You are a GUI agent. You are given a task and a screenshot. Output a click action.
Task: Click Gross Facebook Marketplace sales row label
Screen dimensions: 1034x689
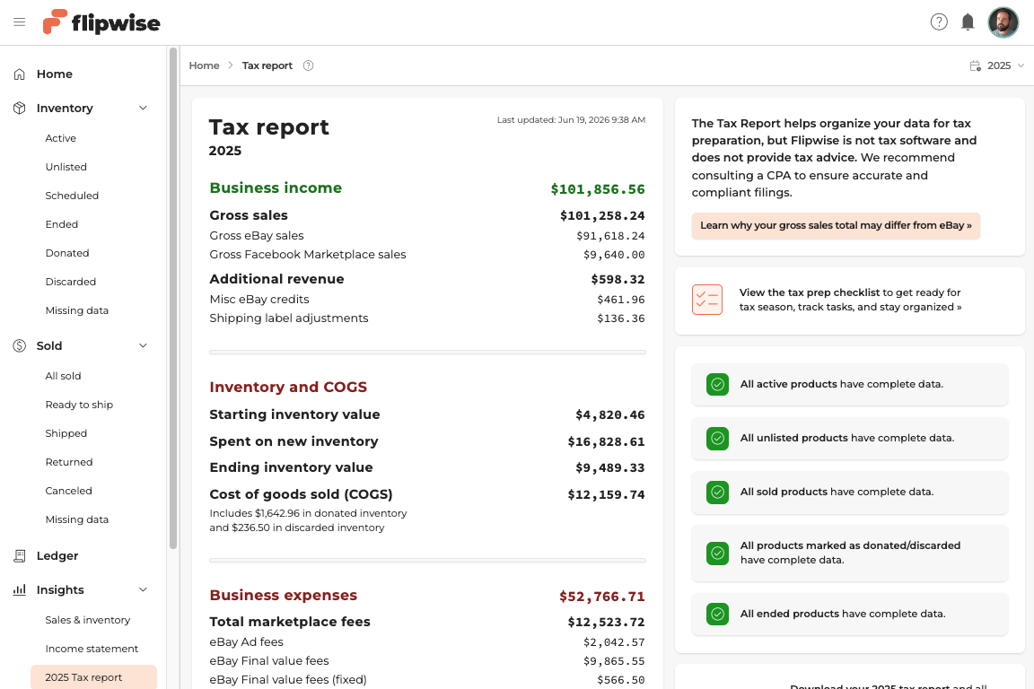pos(307,255)
